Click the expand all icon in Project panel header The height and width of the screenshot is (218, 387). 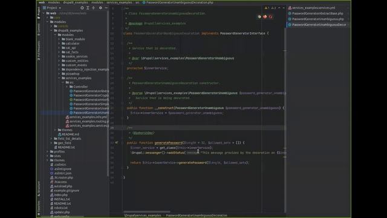coord(88,8)
